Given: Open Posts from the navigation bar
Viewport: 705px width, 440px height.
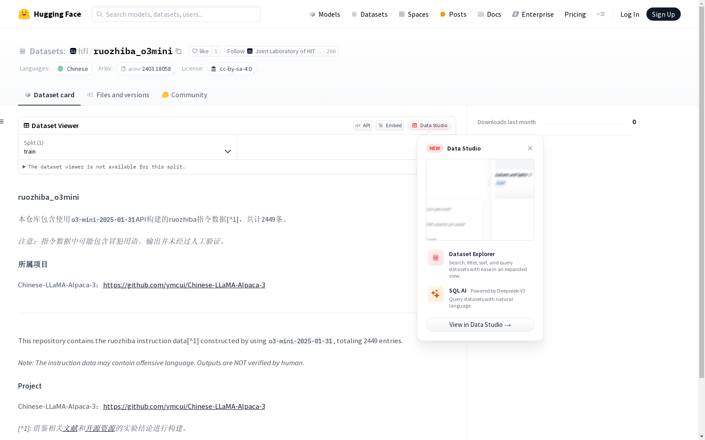Looking at the screenshot, I should [453, 14].
